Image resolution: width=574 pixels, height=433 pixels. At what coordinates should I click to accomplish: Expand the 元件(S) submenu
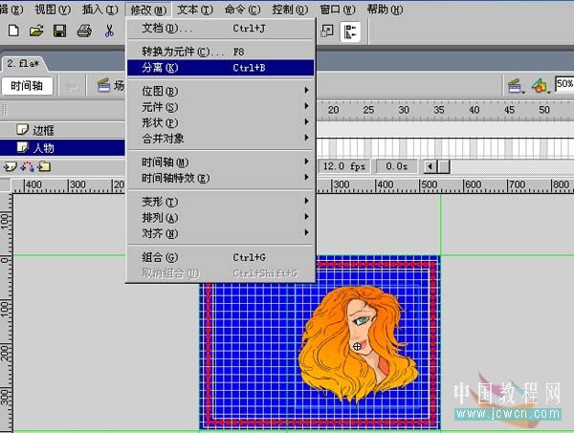point(220,107)
